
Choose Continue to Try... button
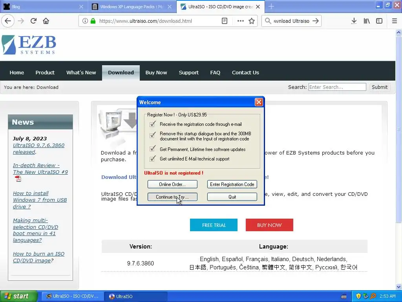click(172, 197)
